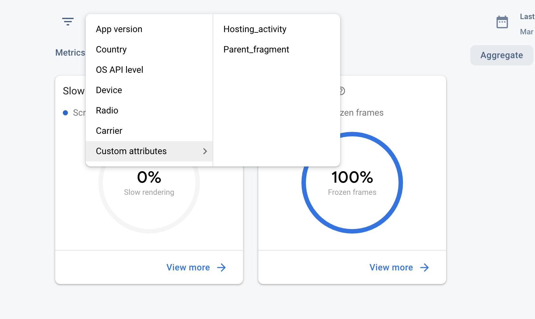
Task: Open View more for Slow rendering
Action: pos(188,268)
